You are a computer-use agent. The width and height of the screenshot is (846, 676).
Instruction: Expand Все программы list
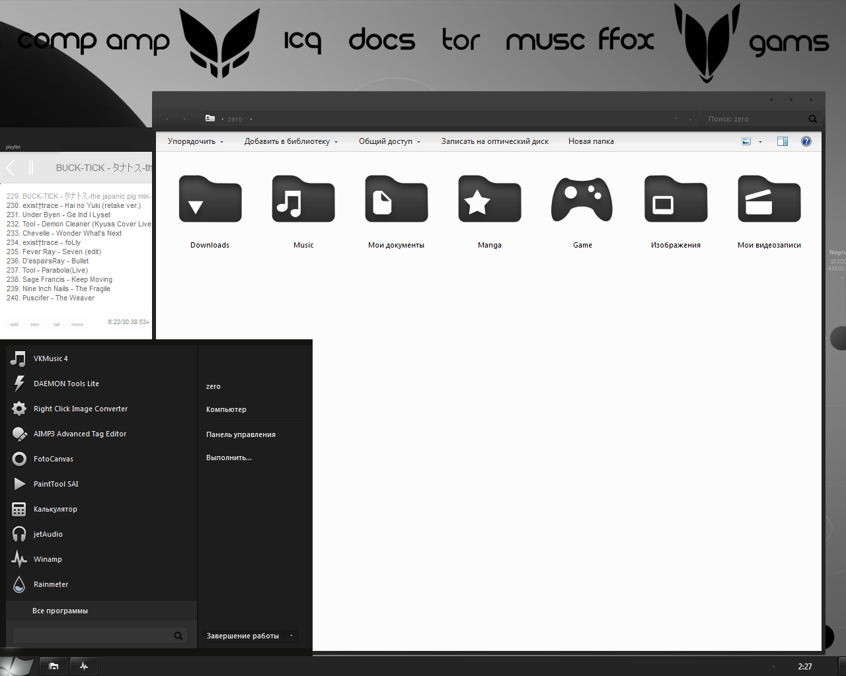click(102, 611)
